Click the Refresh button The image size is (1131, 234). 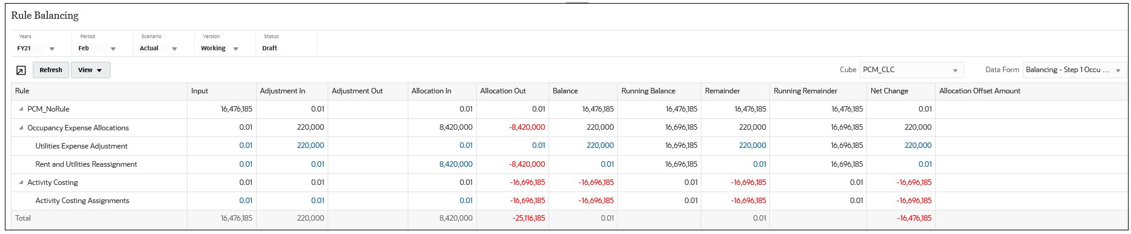(51, 70)
